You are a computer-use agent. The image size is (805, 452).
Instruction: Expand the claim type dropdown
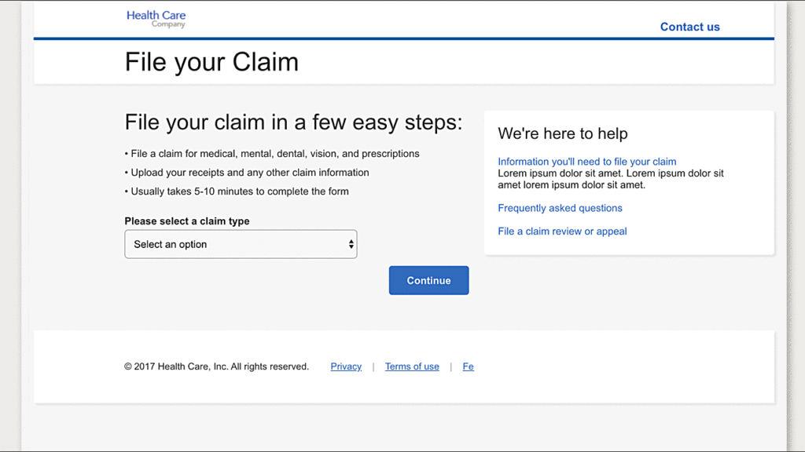click(241, 244)
